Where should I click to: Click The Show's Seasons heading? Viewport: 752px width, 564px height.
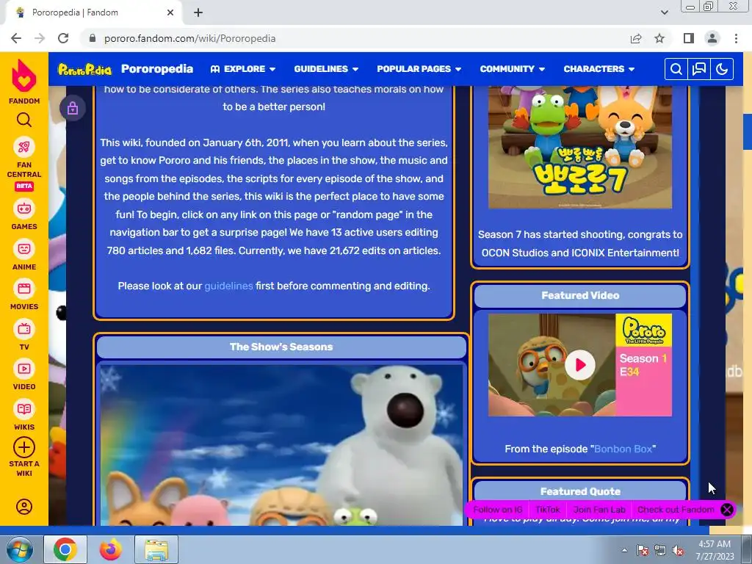281,347
